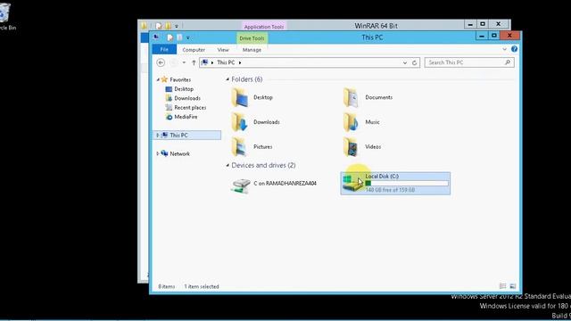Collapse the Favorites tree node
Viewport: 571px width, 321px height.
[158, 79]
